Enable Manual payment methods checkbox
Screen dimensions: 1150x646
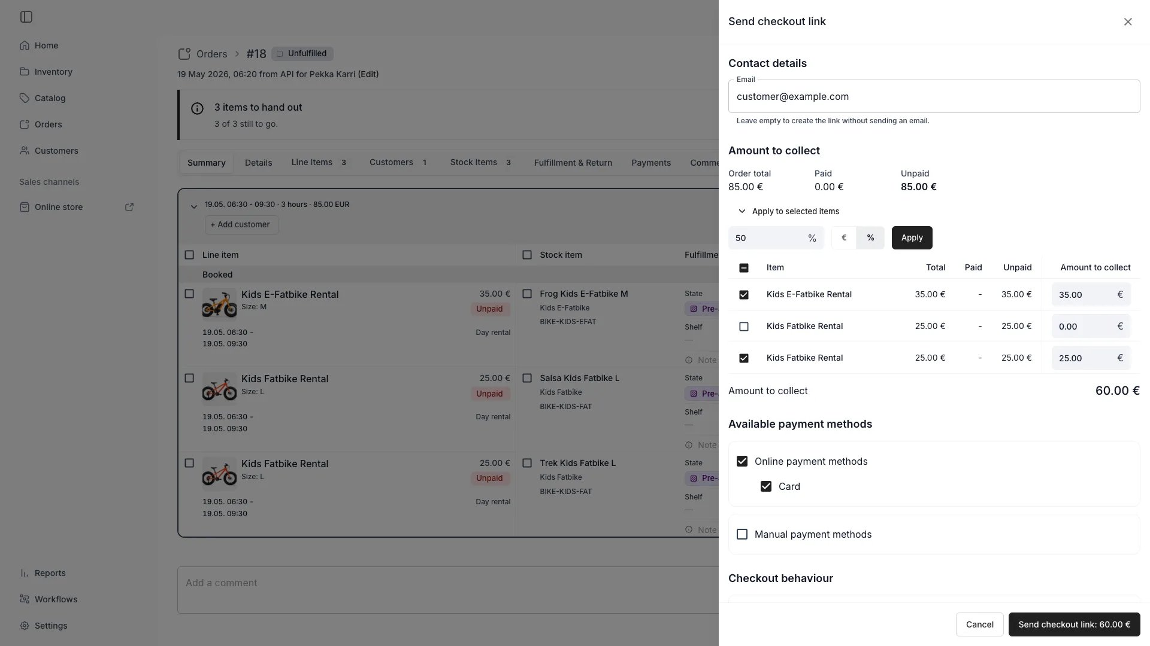click(x=742, y=534)
